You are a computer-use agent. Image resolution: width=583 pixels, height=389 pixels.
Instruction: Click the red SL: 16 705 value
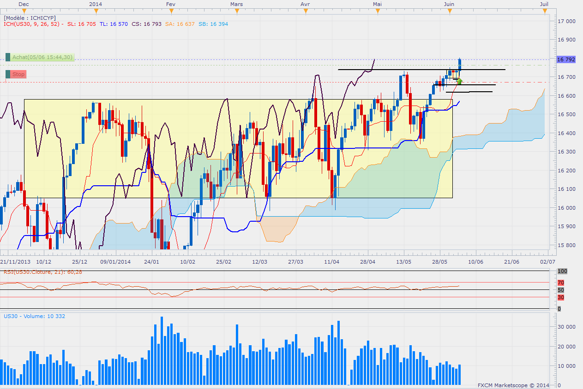coord(82,24)
